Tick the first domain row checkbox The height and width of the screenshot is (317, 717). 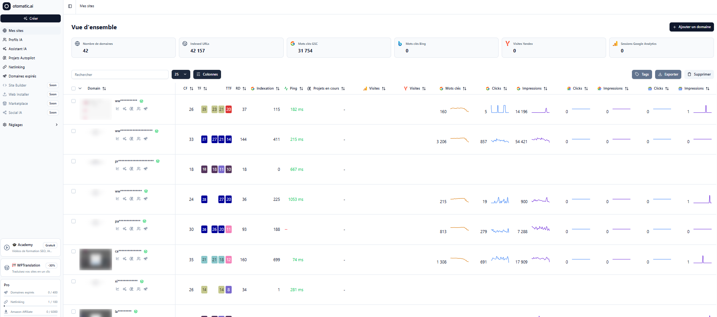coord(74,101)
